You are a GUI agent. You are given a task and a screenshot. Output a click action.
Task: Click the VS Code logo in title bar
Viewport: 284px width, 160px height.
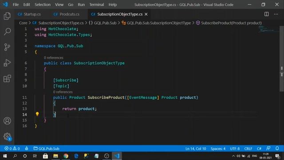[x=5, y=4]
